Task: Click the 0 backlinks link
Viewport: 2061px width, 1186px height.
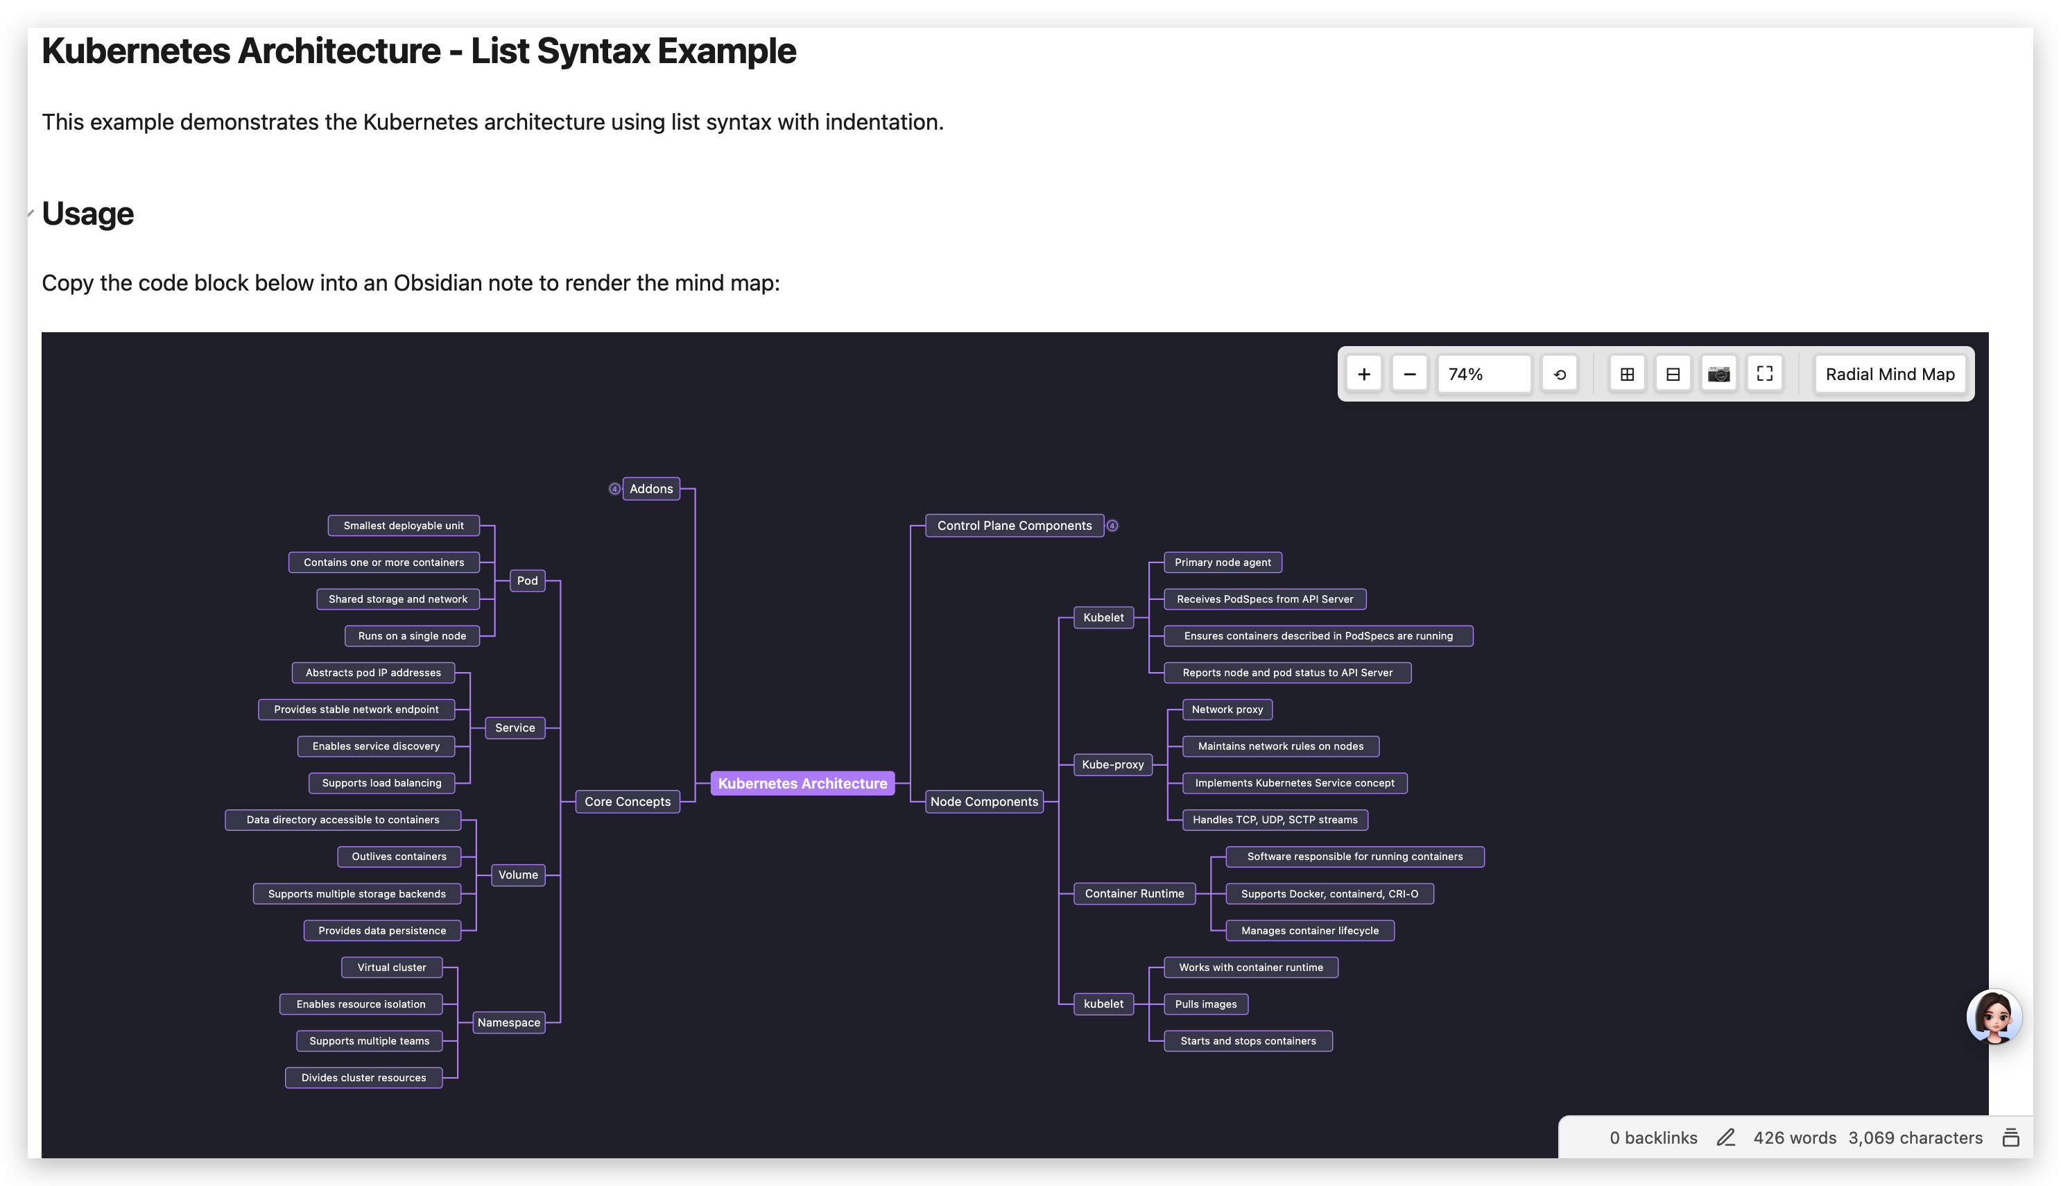Action: click(x=1651, y=1137)
